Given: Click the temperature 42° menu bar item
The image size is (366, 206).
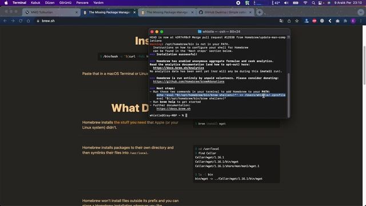Looking at the screenshot, I should 276,3.
